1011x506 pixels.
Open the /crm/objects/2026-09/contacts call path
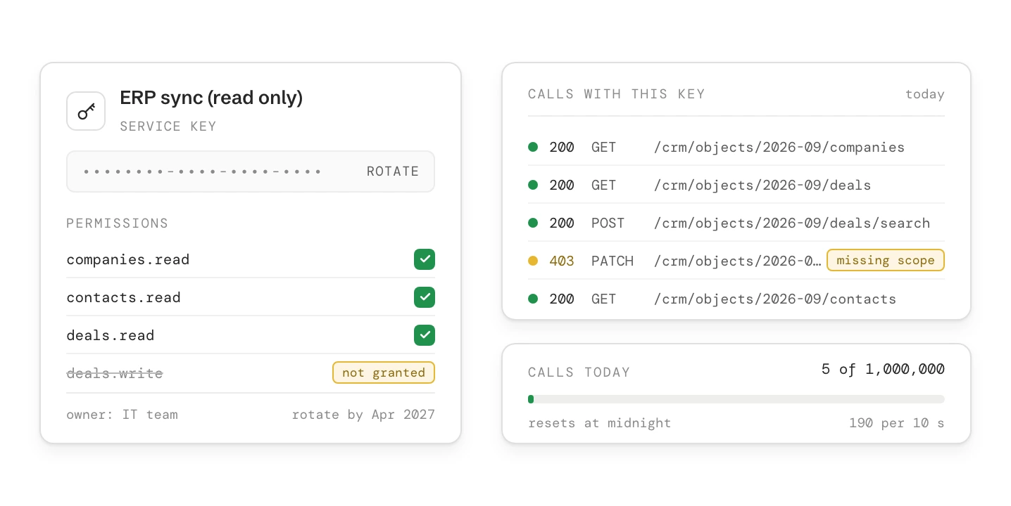point(775,299)
